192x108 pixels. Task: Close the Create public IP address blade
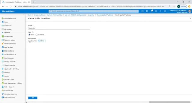pyautogui.click(x=190, y=18)
